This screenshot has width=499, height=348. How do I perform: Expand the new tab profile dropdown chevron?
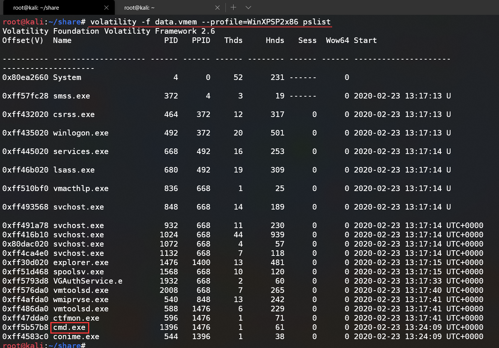pyautogui.click(x=248, y=7)
